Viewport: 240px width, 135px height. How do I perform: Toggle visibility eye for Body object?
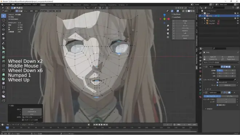238,16
